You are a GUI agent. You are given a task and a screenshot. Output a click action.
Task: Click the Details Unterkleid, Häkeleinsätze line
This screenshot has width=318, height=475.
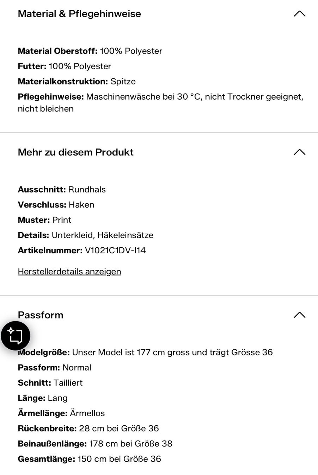click(86, 235)
